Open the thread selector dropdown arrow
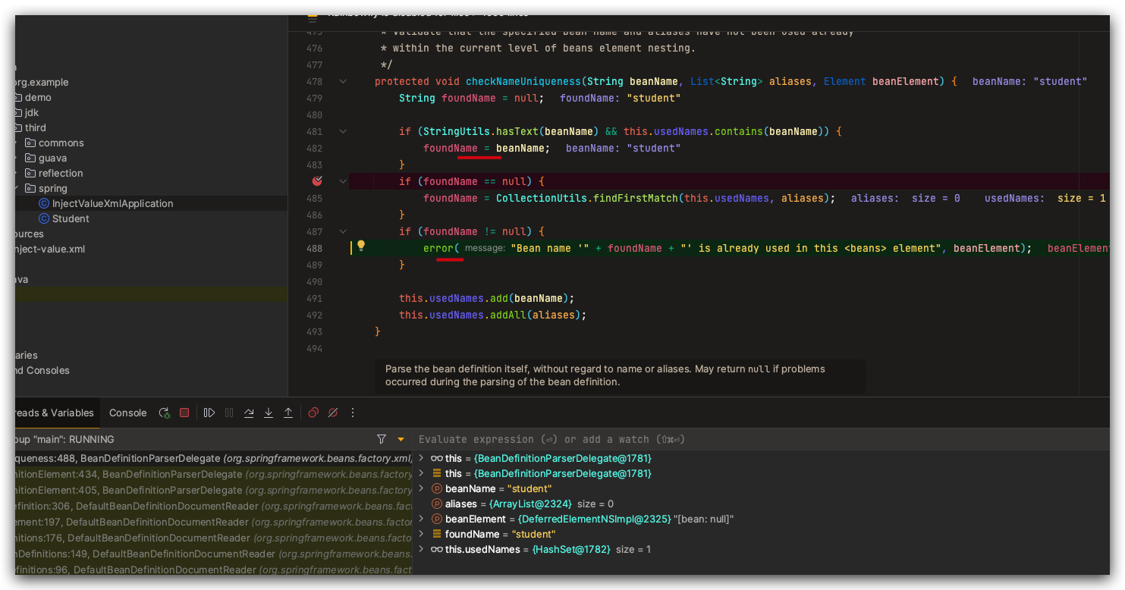The width and height of the screenshot is (1125, 590). point(401,439)
